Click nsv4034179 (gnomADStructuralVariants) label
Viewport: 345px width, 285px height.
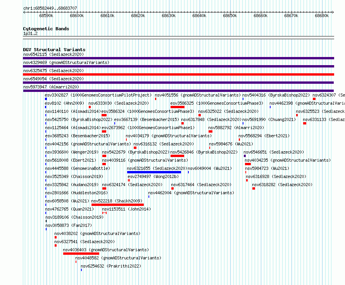coord(169,136)
